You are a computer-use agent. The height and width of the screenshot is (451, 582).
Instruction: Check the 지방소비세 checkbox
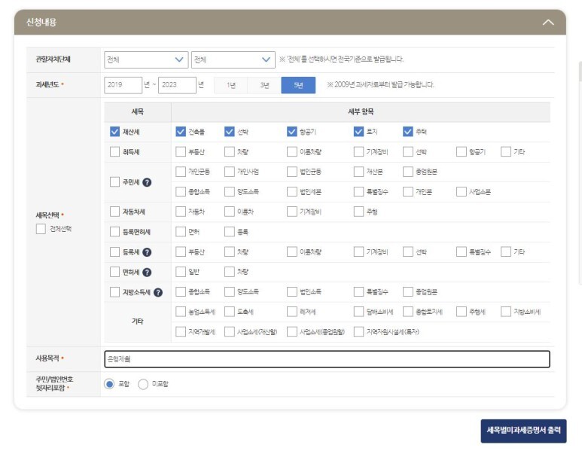[x=505, y=312]
